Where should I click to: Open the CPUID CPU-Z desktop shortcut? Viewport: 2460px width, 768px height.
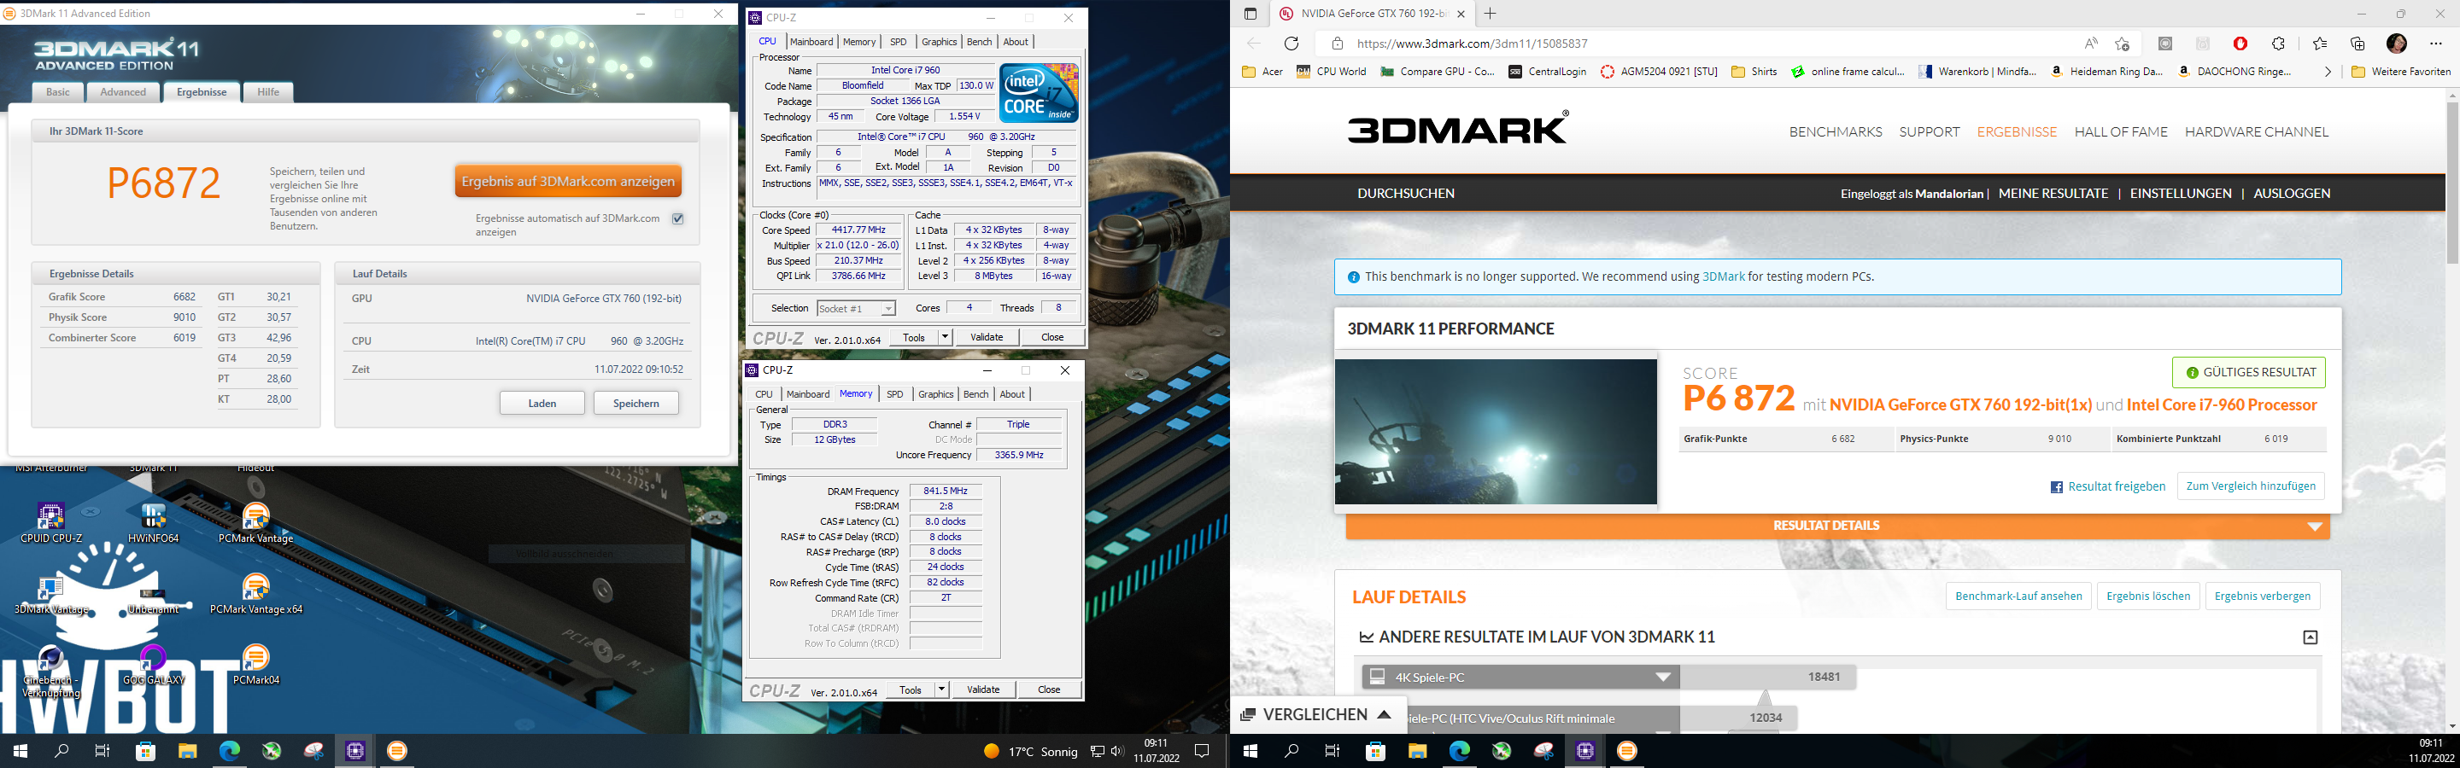click(x=50, y=523)
